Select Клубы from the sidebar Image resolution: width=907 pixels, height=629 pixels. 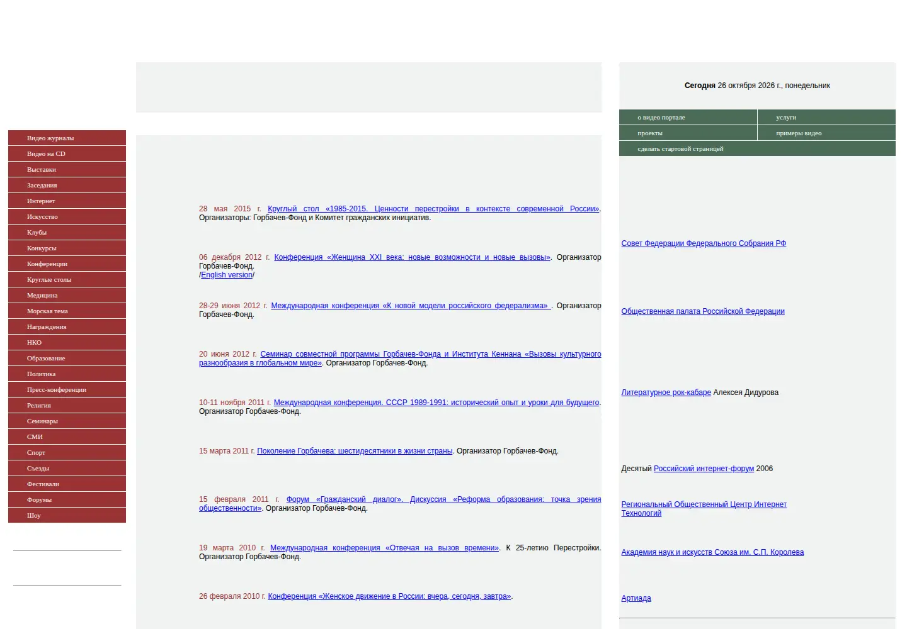point(67,232)
